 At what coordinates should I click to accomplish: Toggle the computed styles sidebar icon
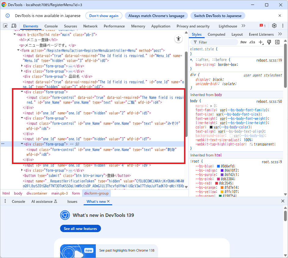(x=277, y=42)
